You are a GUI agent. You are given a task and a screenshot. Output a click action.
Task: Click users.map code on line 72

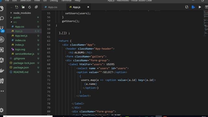tap(118, 80)
